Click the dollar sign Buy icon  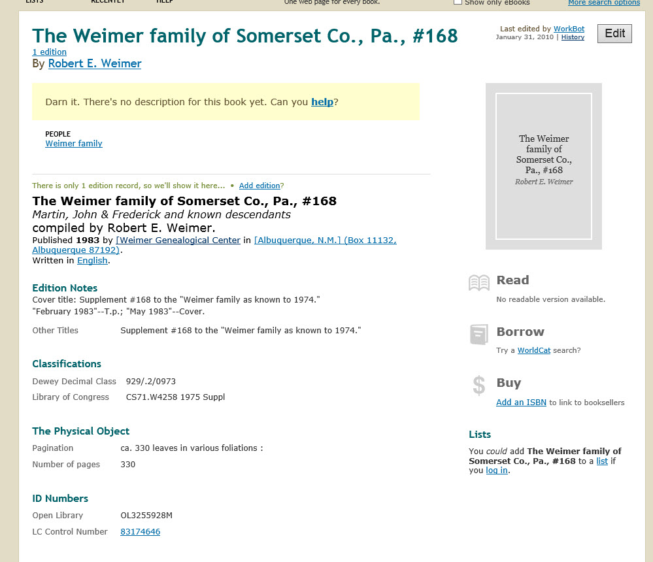478,386
